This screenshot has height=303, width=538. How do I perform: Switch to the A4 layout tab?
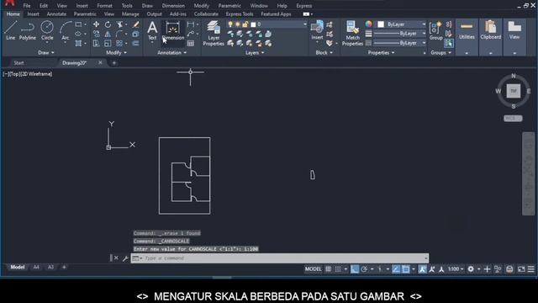[x=36, y=268]
